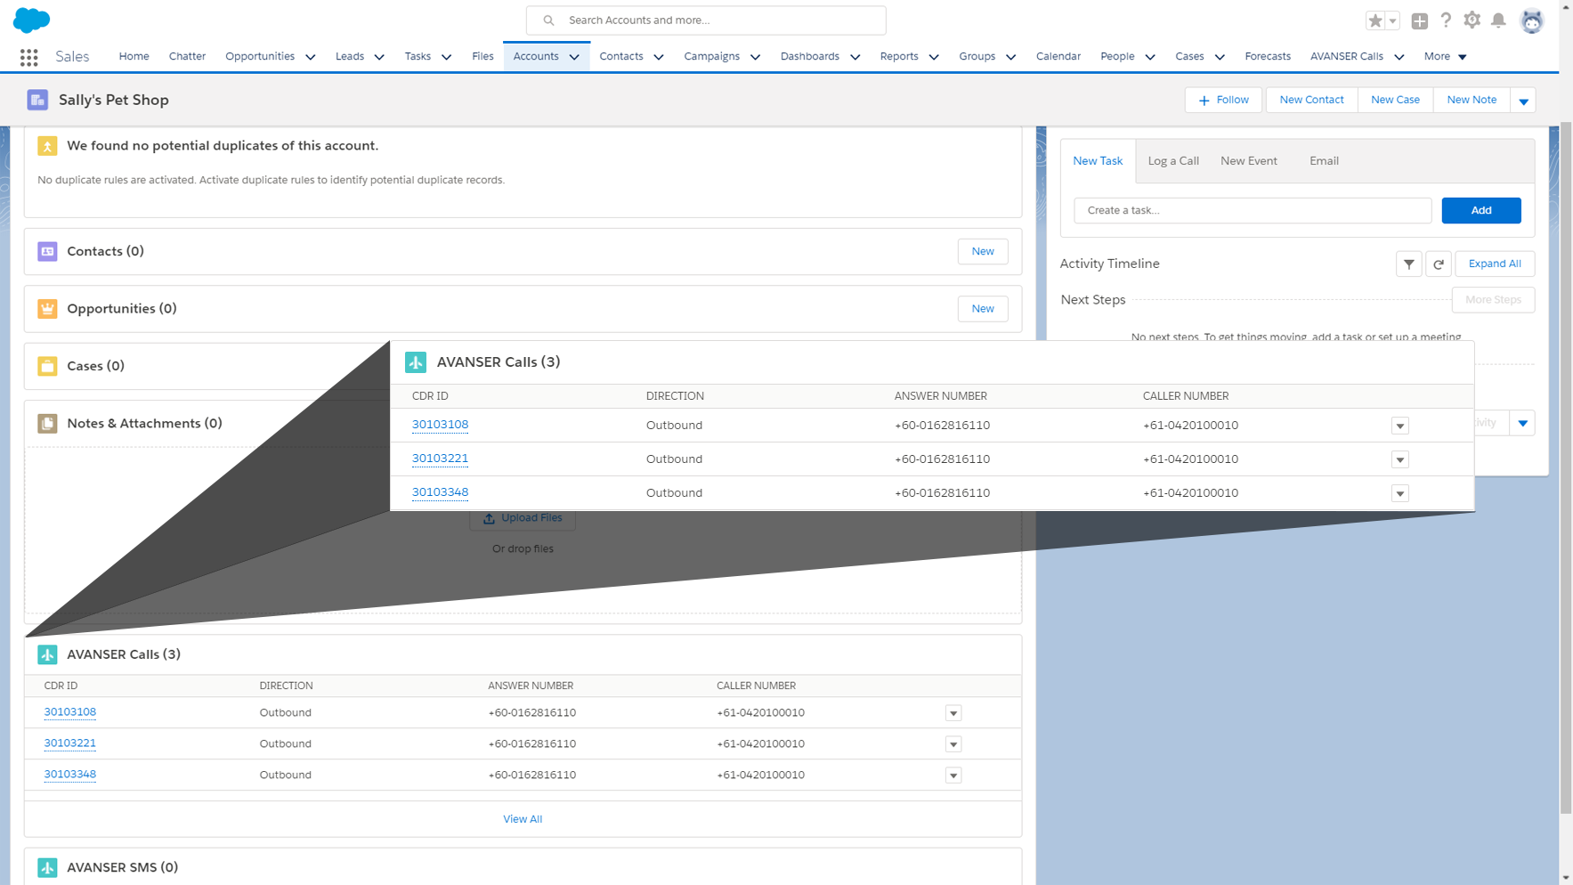Open Setup via the gear icon
This screenshot has width=1573, height=885.
click(1472, 20)
